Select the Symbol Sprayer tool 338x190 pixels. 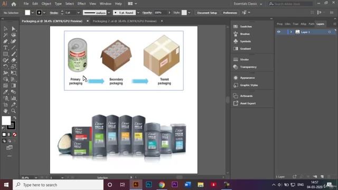point(5,98)
